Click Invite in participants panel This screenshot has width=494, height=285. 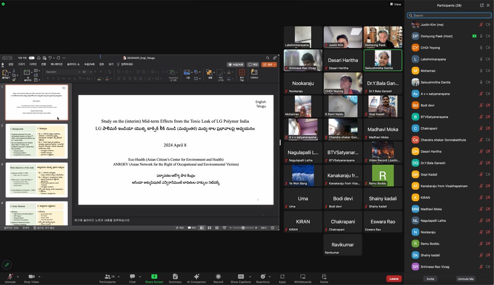(430, 279)
